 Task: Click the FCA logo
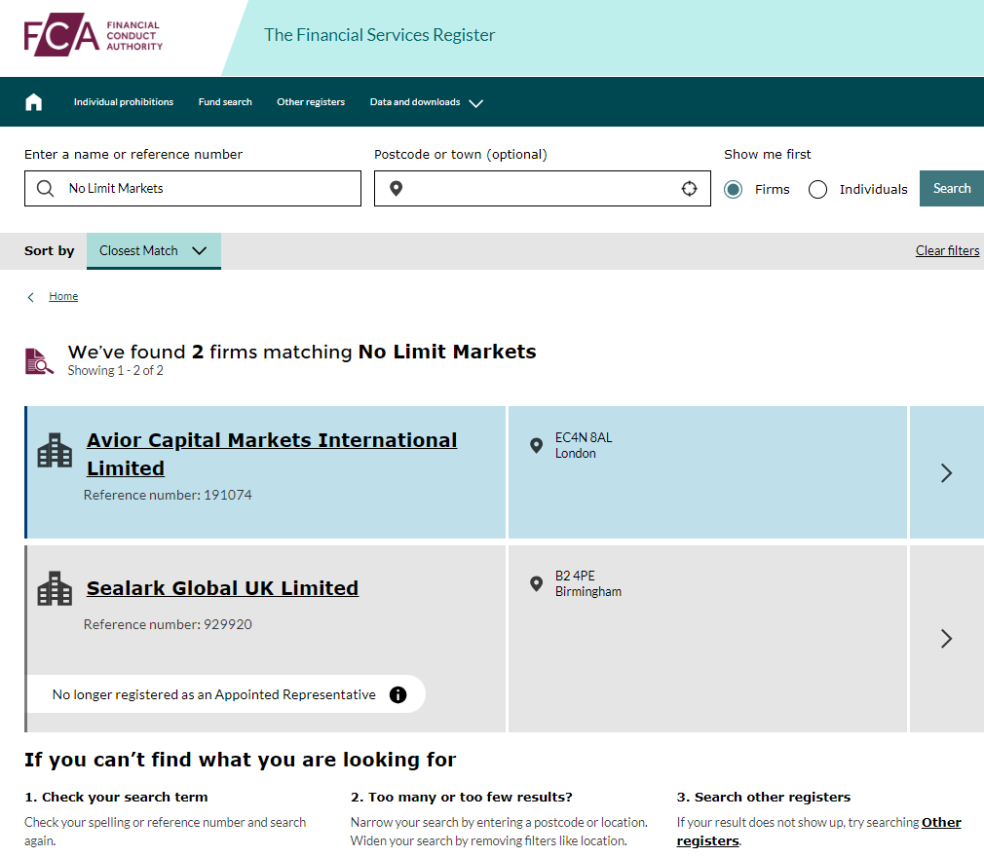(x=94, y=36)
